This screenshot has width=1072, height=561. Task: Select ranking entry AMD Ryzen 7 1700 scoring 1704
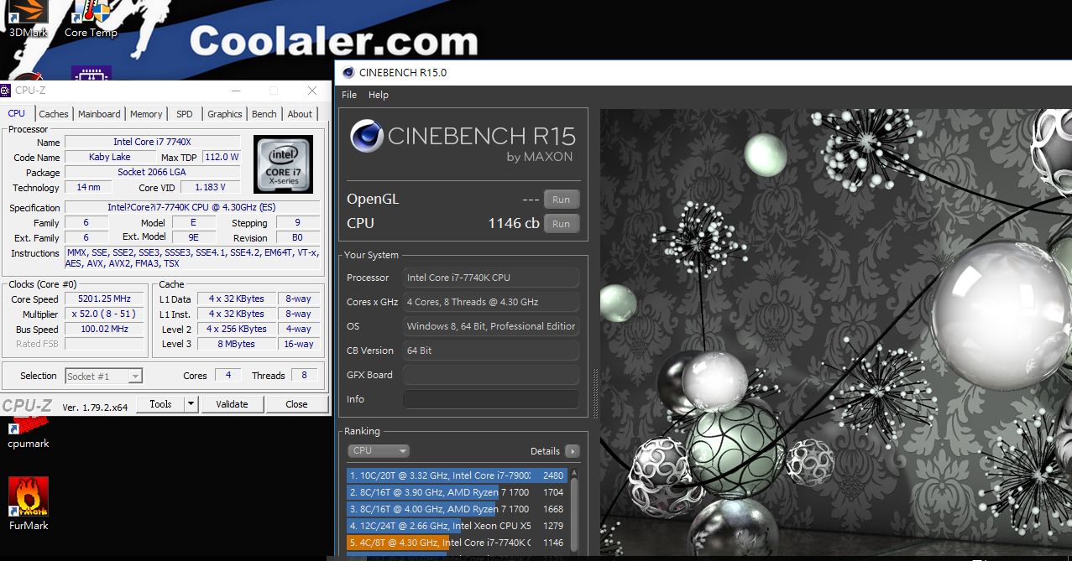coord(458,492)
